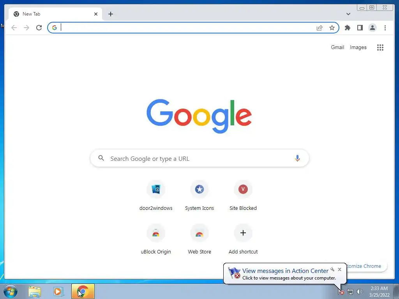Close the New Tab tab
Screen dimensions: 399x299
(96, 14)
